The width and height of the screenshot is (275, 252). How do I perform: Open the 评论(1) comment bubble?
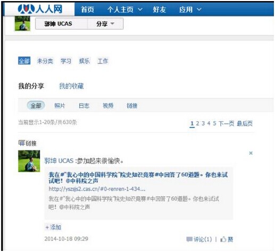pos(189,239)
